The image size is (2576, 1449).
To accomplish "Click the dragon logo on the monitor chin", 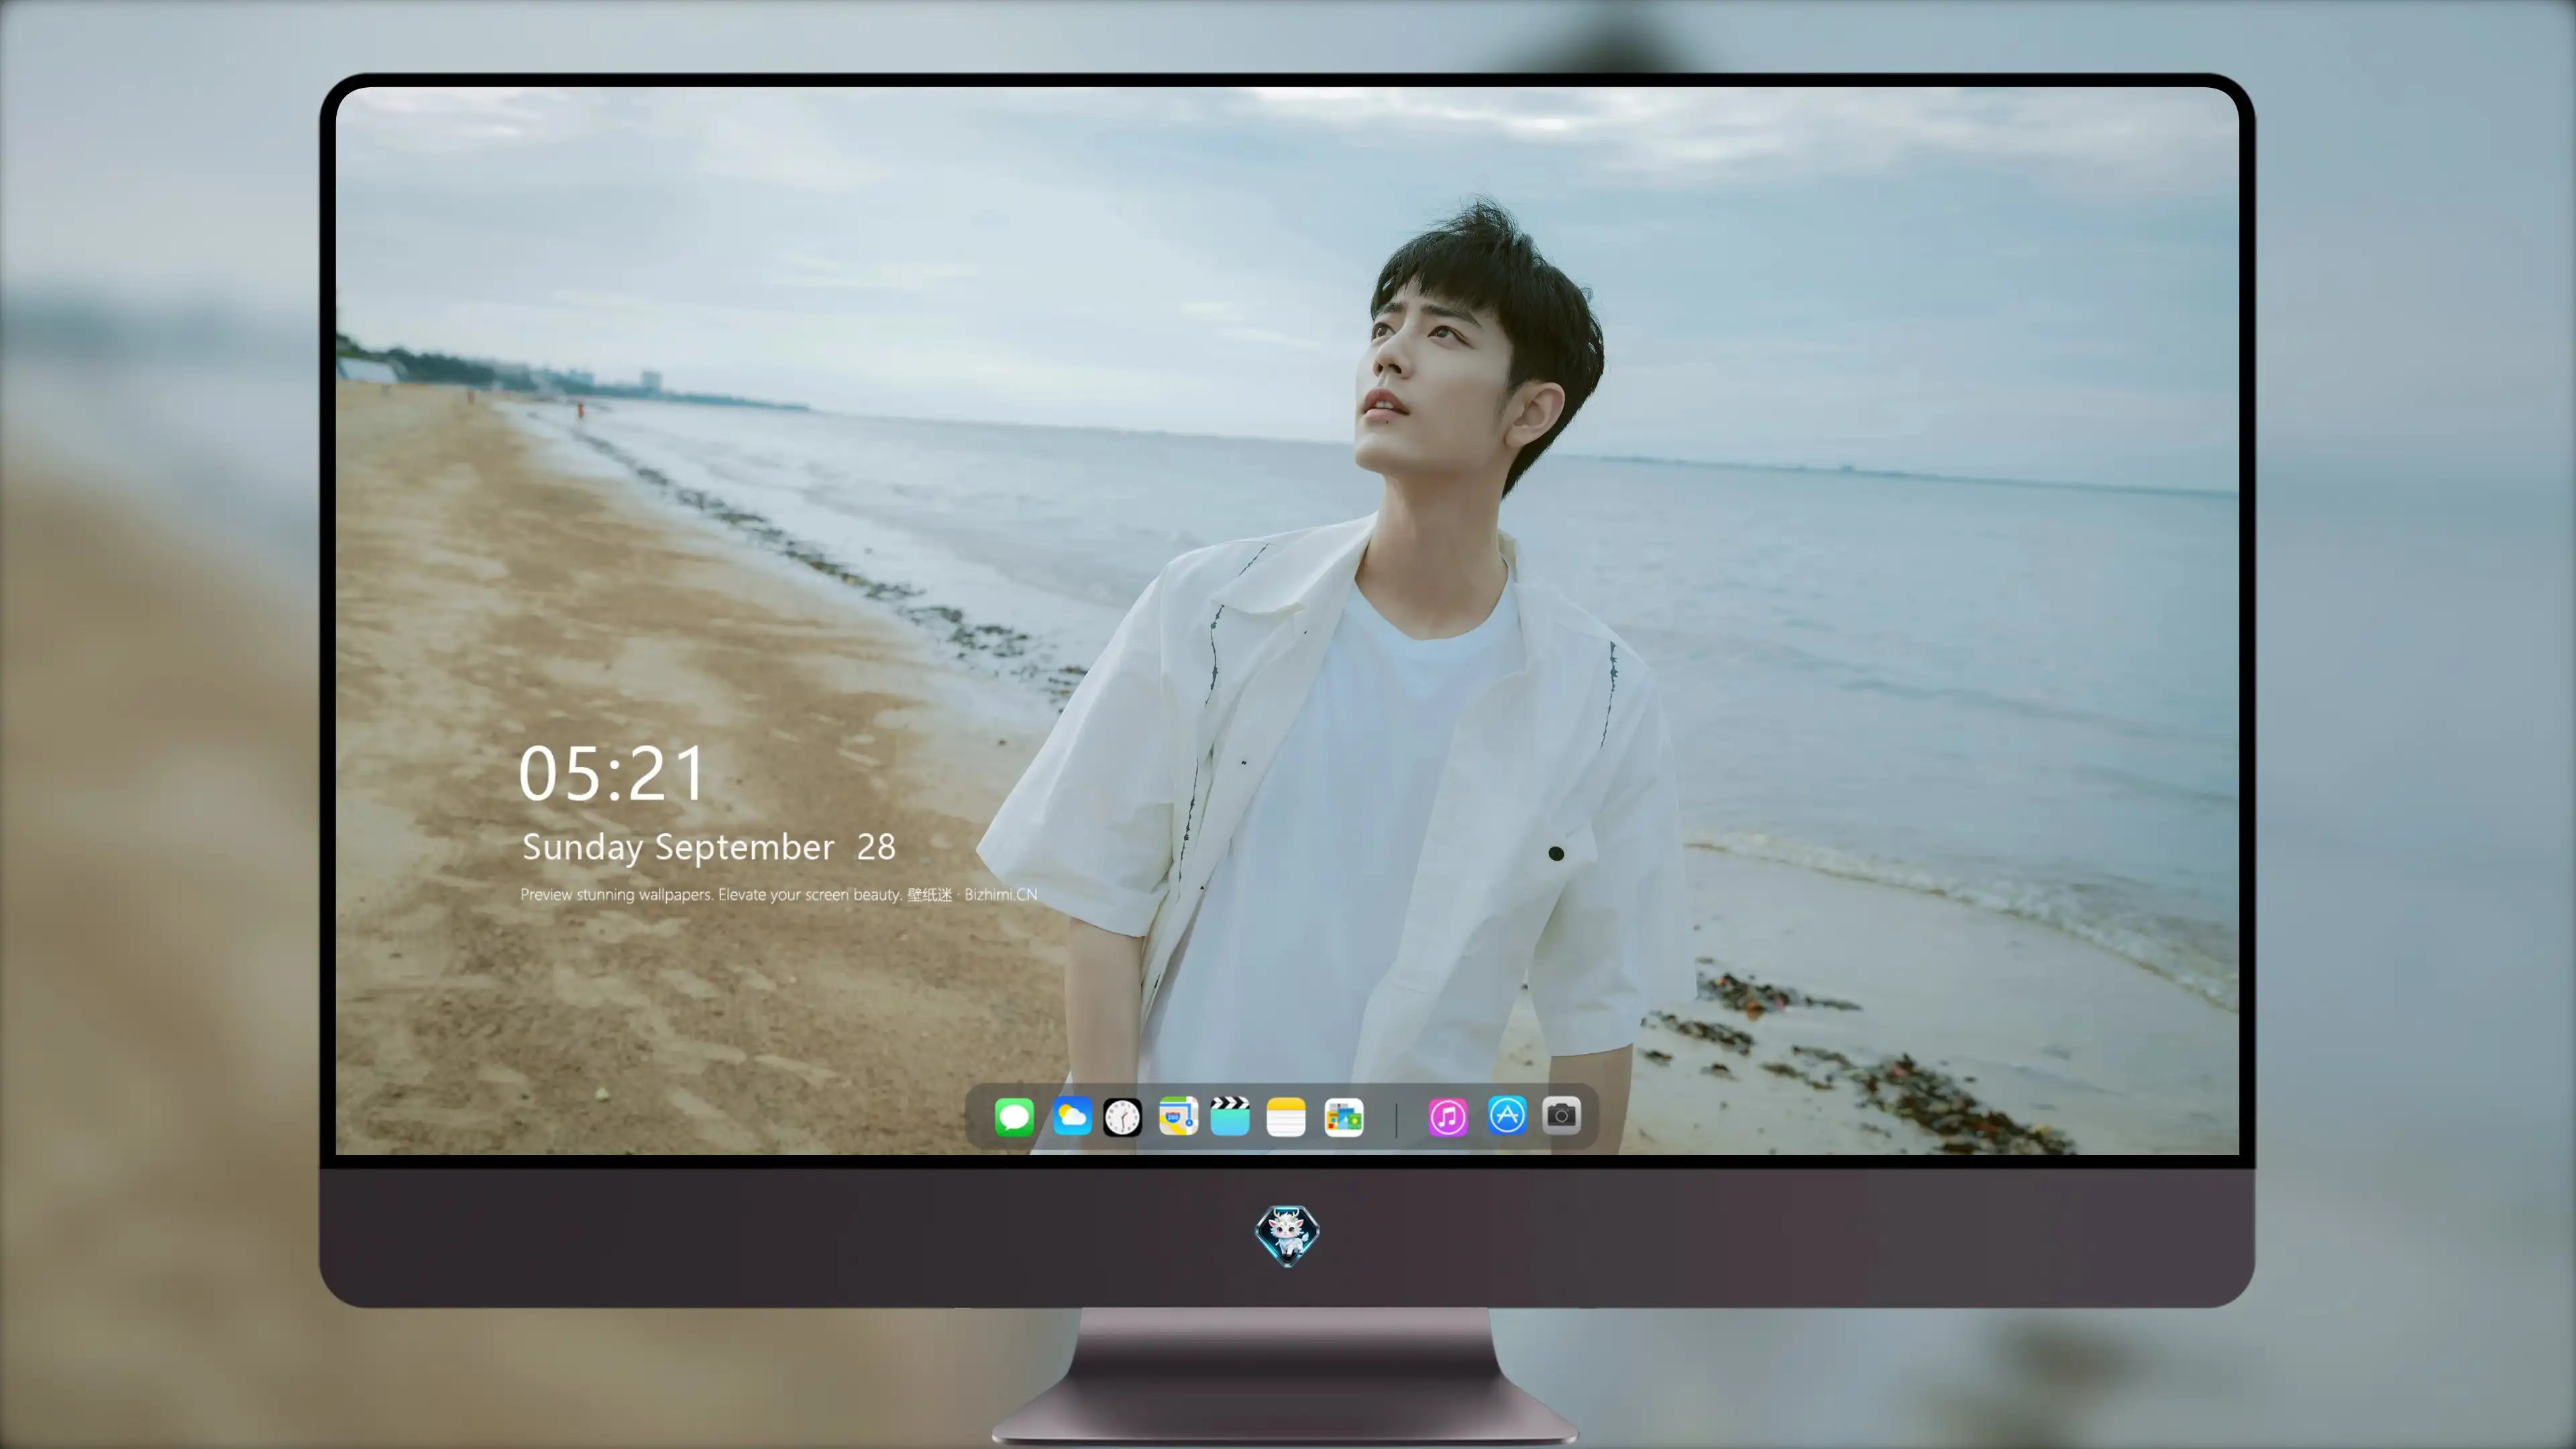I will (1287, 1235).
